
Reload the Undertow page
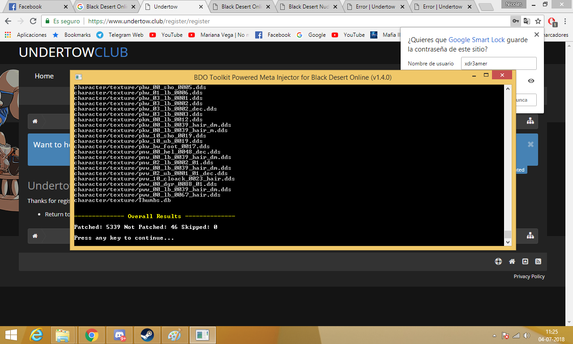pos(33,21)
